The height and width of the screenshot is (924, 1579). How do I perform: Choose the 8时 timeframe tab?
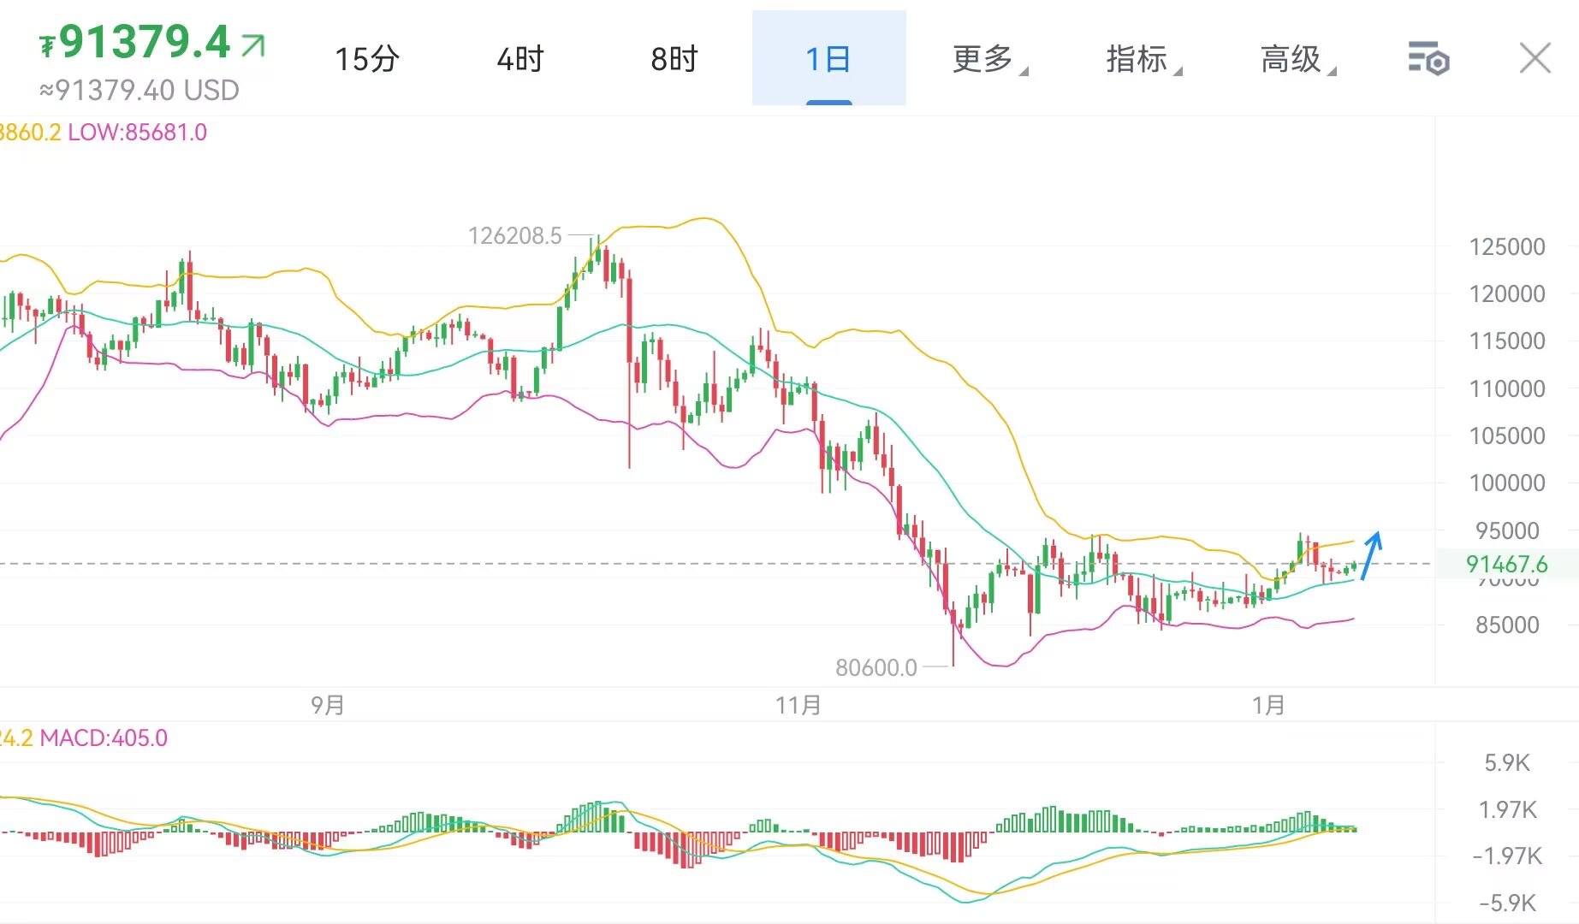click(x=674, y=59)
